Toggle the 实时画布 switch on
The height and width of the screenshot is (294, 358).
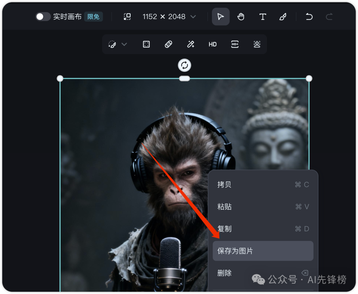[43, 17]
